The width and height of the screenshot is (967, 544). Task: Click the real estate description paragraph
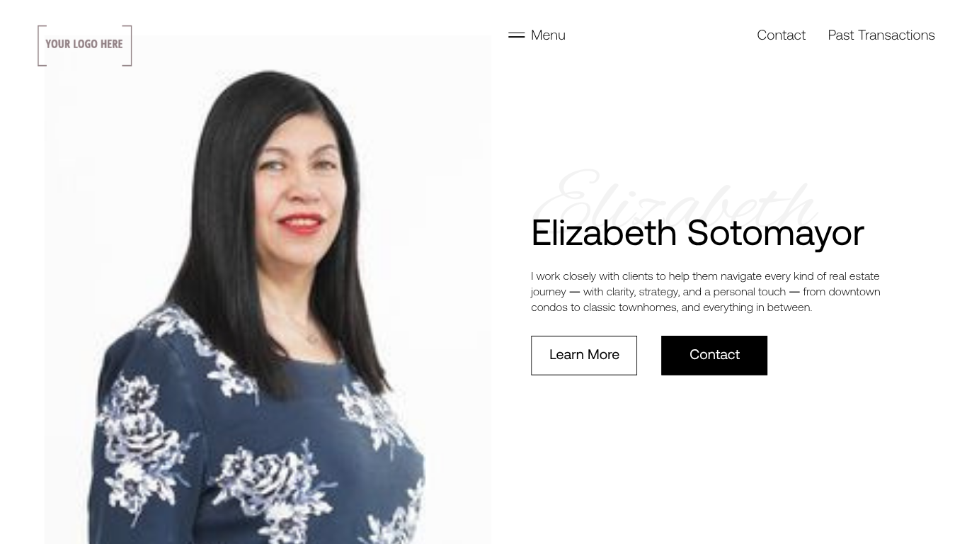click(706, 292)
